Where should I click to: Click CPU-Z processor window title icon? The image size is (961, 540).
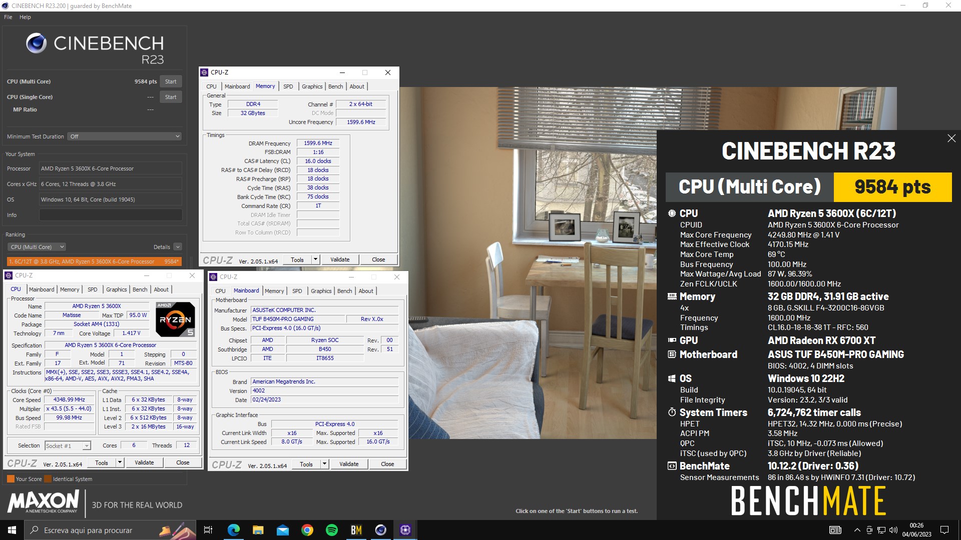(x=9, y=275)
